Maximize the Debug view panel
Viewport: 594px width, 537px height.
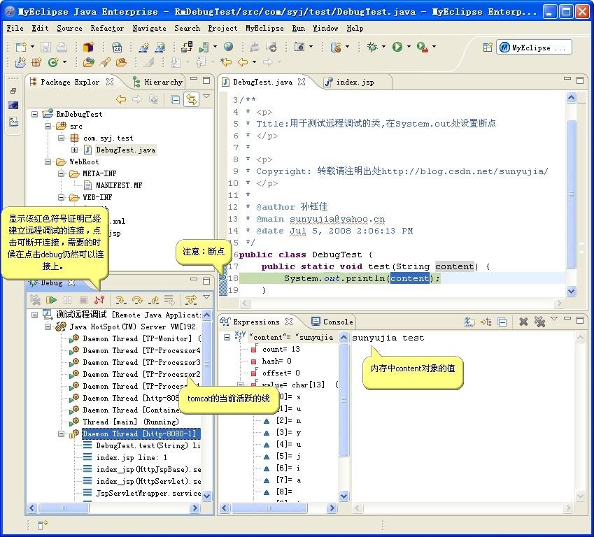tap(206, 281)
